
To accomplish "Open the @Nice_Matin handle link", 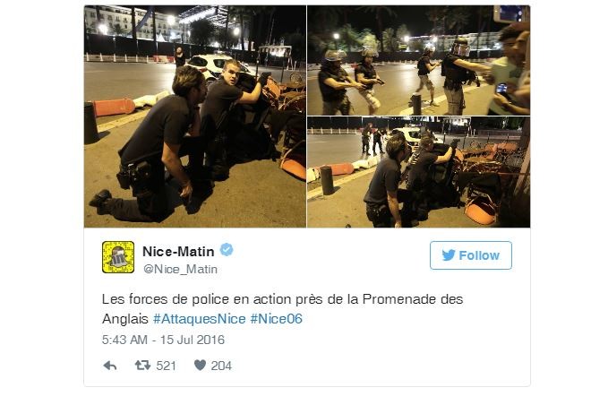I will pyautogui.click(x=180, y=269).
